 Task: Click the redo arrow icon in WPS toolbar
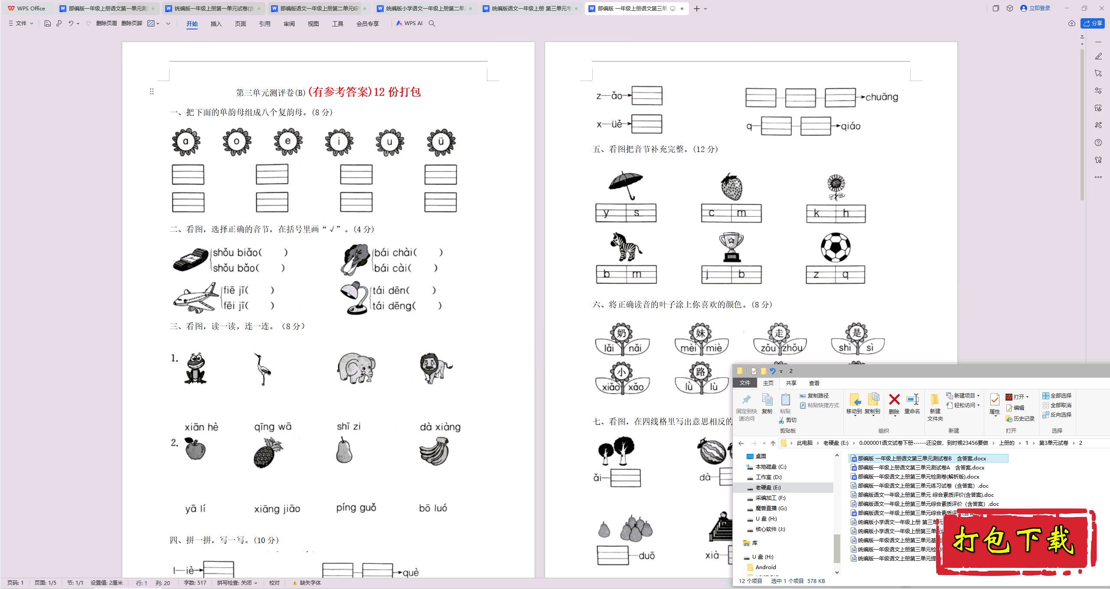tap(88, 23)
